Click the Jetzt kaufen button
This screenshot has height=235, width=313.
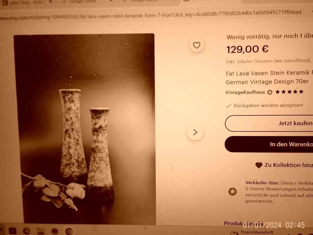pos(269,123)
